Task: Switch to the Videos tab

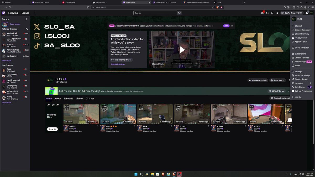Action: (79, 99)
